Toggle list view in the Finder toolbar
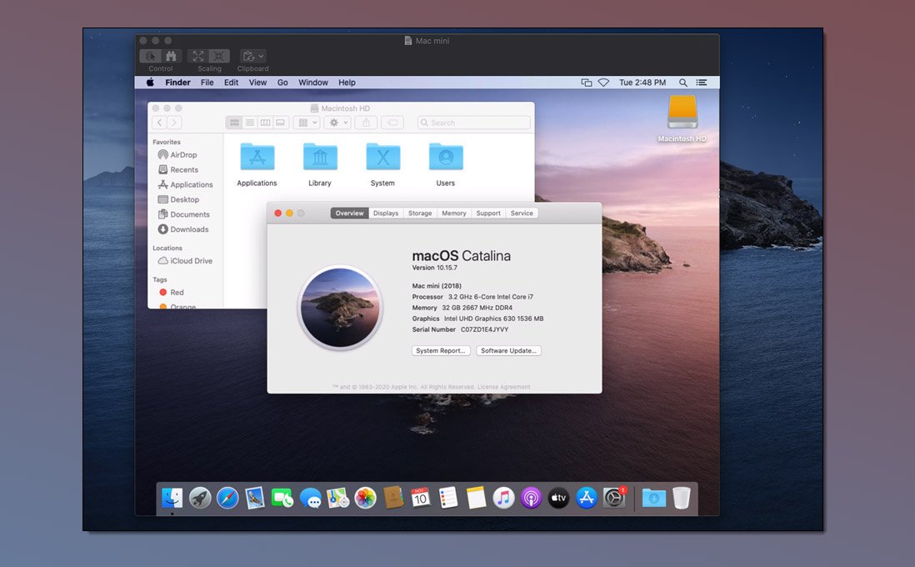Screen dimensions: 915x567 251,123
